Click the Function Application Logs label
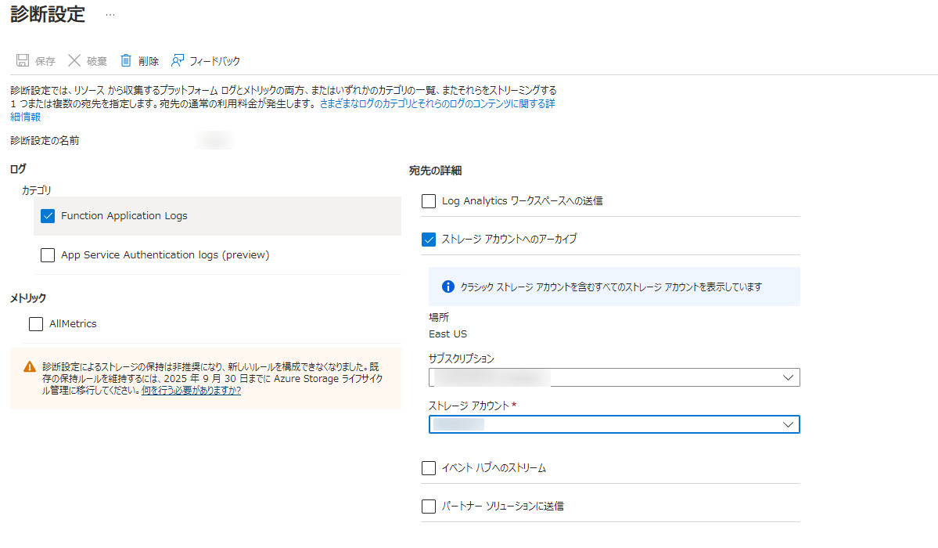Viewport: 938px width, 548px height. point(124,215)
